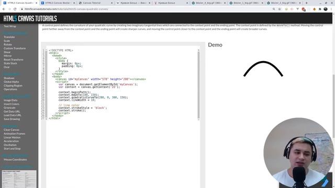Open a new browser tab with plus
This screenshot has height=188, width=335.
tap(306, 3)
